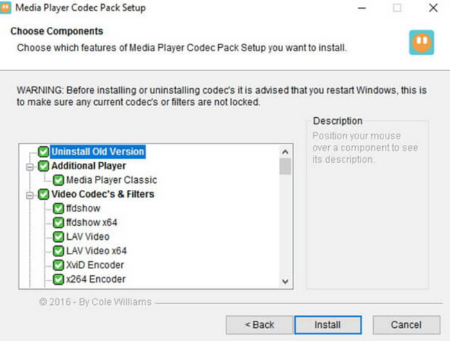Collapse the Video Codec's & Filters node
450x341 pixels.
click(30, 194)
